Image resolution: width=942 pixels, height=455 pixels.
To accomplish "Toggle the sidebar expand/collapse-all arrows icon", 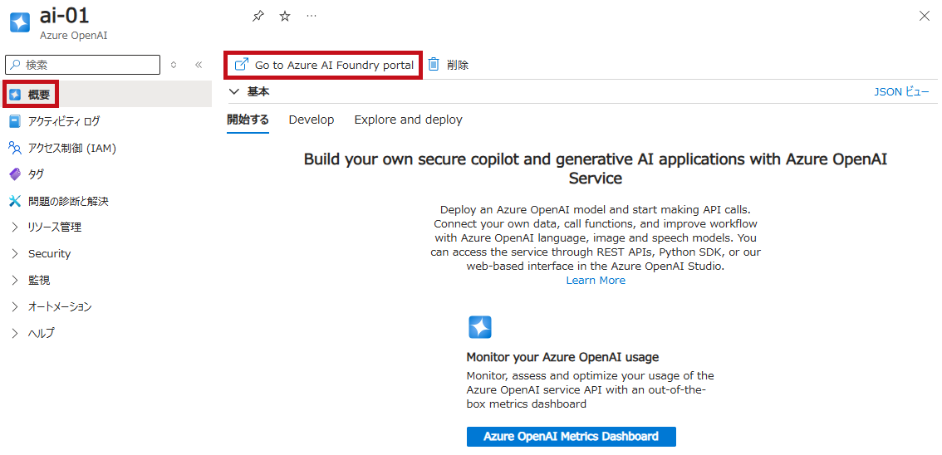I will (174, 65).
